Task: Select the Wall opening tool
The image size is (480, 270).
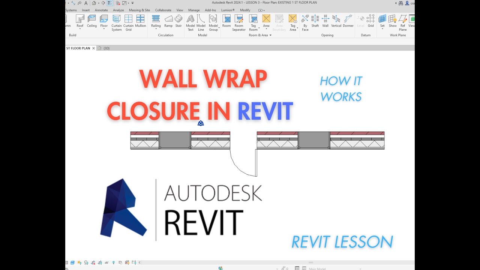Action: pos(325,21)
